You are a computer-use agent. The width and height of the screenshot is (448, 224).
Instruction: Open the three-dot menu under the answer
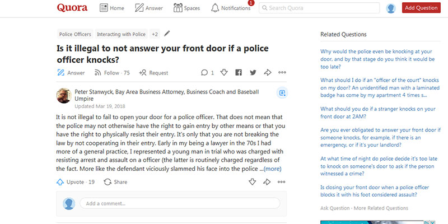(282, 182)
